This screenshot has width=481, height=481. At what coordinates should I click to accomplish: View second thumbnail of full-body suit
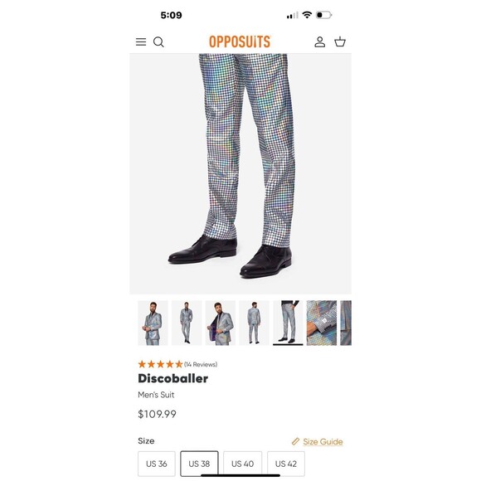point(187,323)
